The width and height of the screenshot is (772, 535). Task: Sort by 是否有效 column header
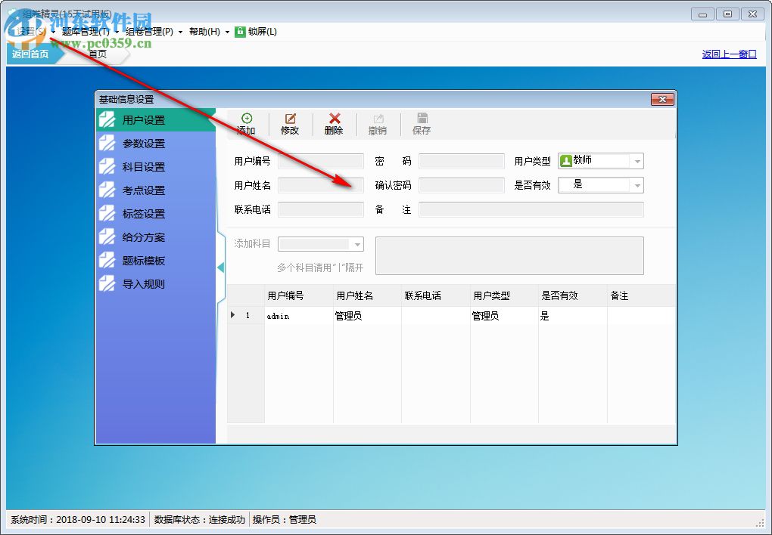573,295
